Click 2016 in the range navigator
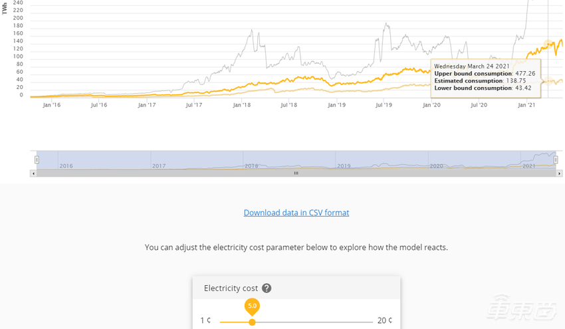565x329 pixels. [x=66, y=165]
